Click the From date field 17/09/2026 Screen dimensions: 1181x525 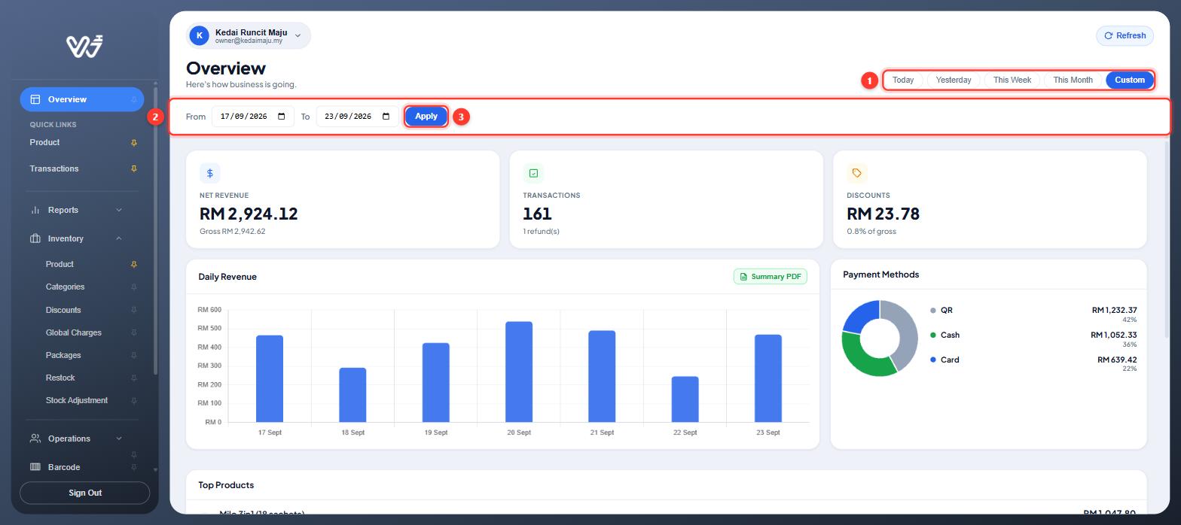point(253,117)
